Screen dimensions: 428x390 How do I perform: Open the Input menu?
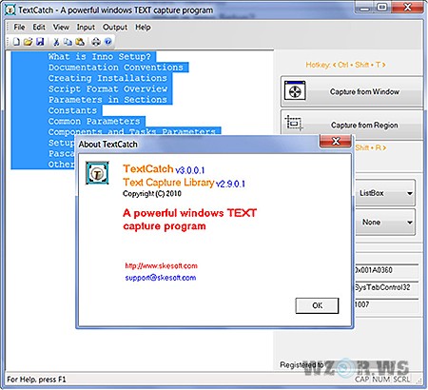click(x=86, y=28)
